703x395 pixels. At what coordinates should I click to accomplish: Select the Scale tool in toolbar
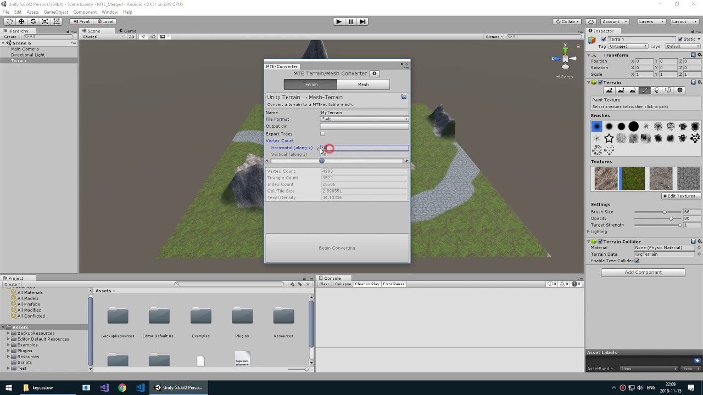(x=44, y=21)
